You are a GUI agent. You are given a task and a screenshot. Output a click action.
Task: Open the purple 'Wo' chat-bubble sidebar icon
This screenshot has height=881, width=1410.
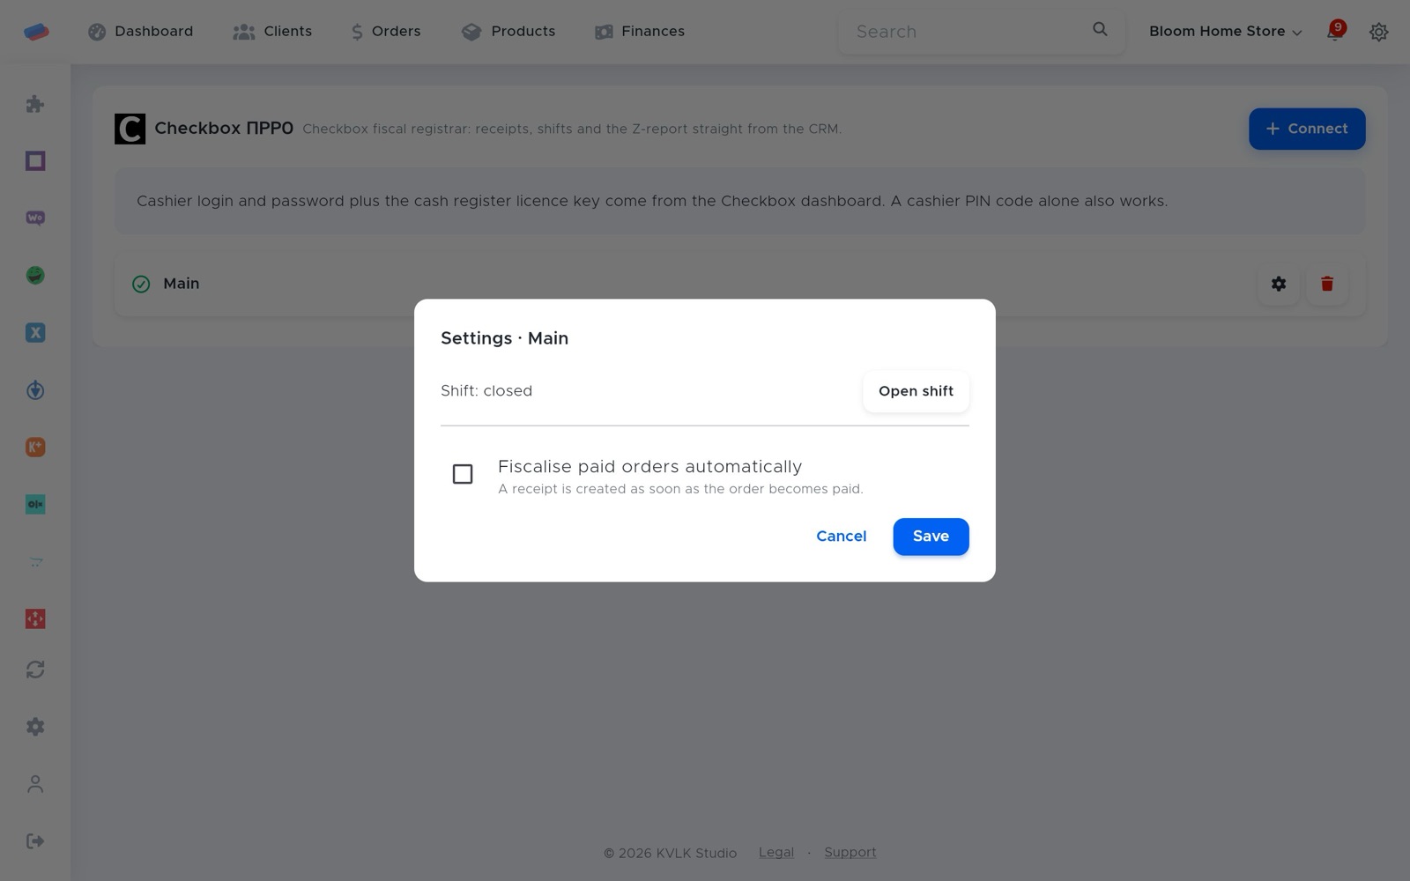35,218
